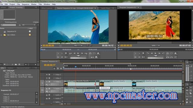Open the Title menu
Screen dimensions: 193x108
[x=40, y=4]
